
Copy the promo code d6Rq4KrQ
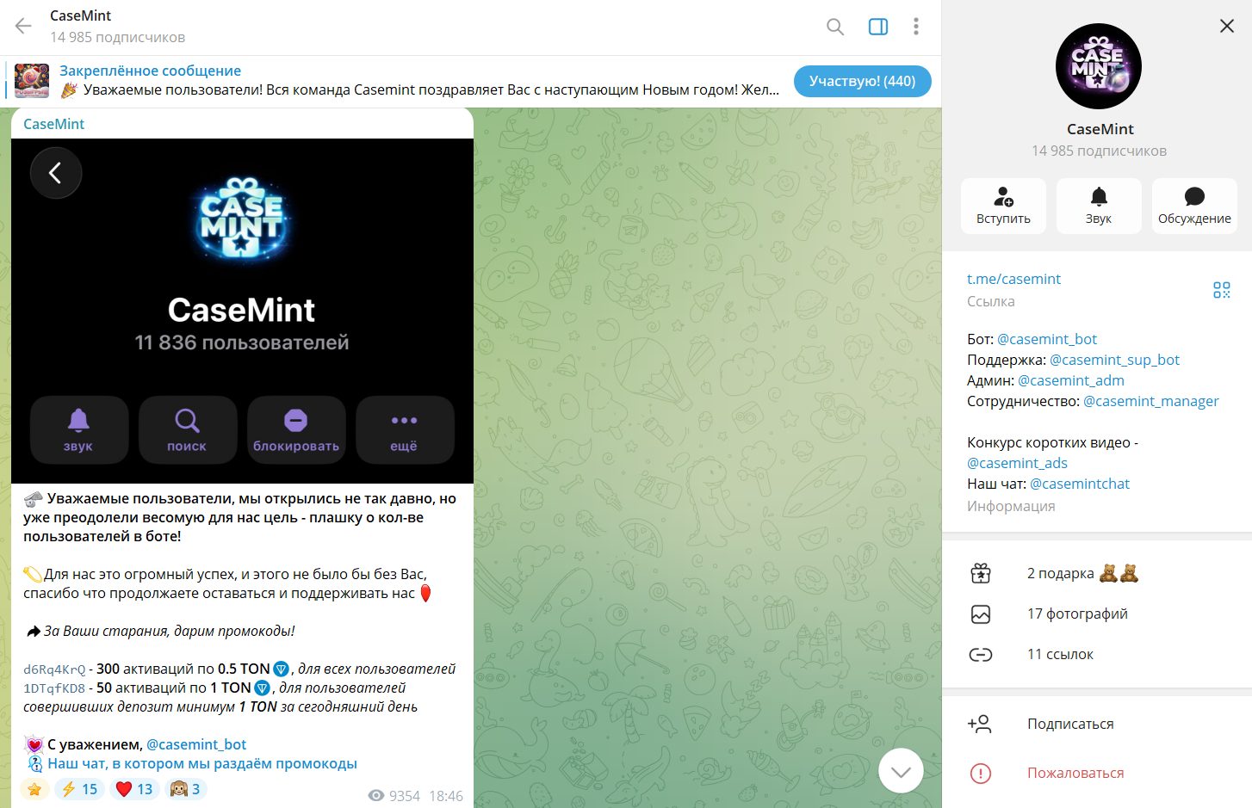coord(54,669)
